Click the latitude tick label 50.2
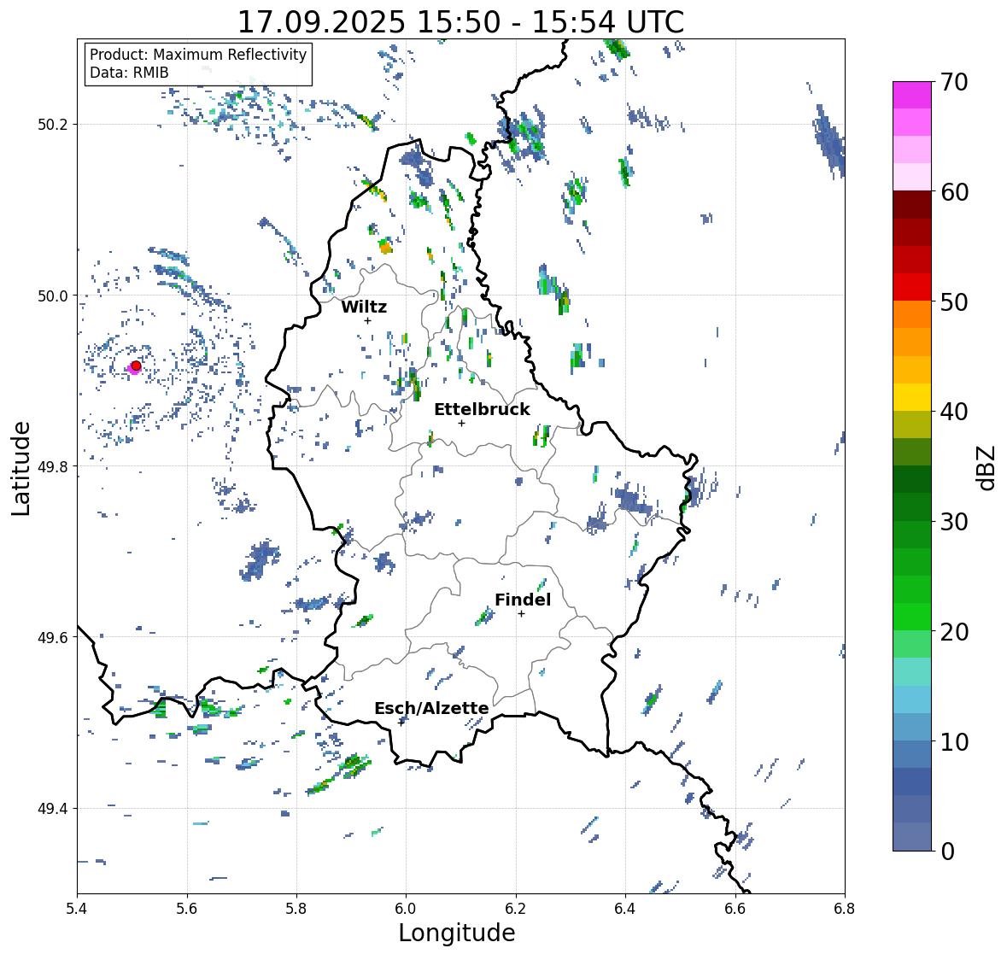The height and width of the screenshot is (954, 1007). tap(53, 125)
